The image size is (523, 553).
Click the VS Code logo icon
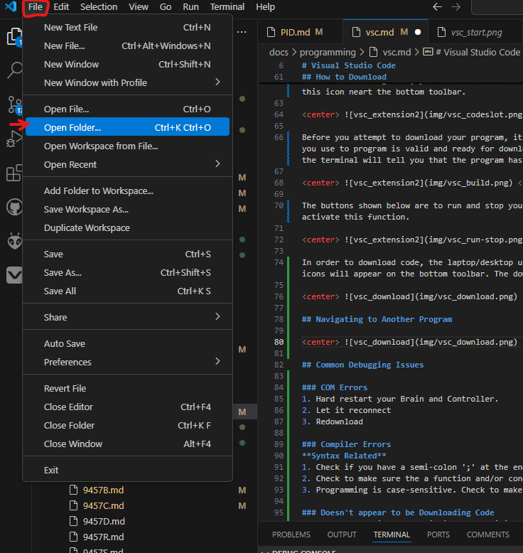[11, 6]
